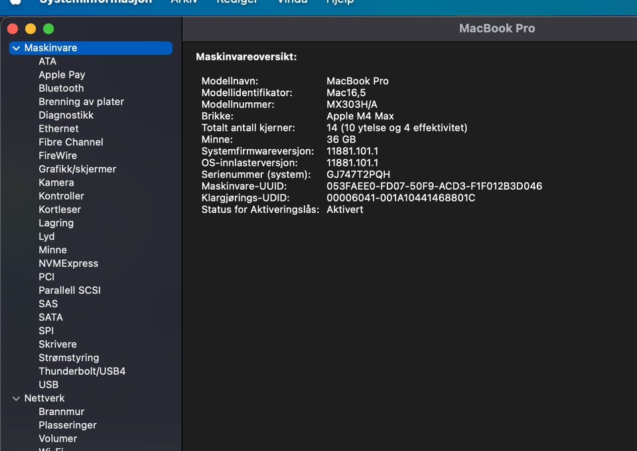Click the MacBook Pro window title
The image size is (637, 451).
[497, 29]
